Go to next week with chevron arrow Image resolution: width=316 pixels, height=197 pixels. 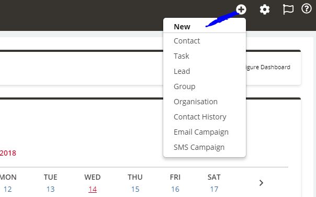(261, 183)
